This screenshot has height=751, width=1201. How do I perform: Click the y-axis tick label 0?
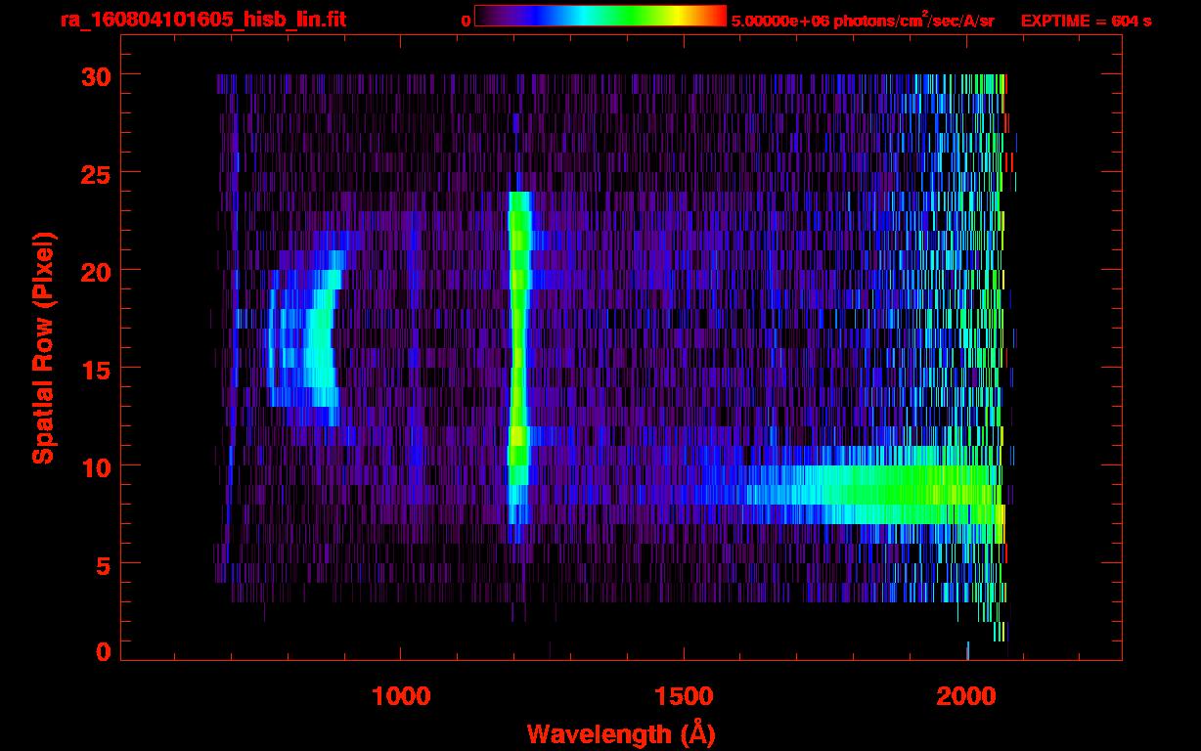coord(103,652)
